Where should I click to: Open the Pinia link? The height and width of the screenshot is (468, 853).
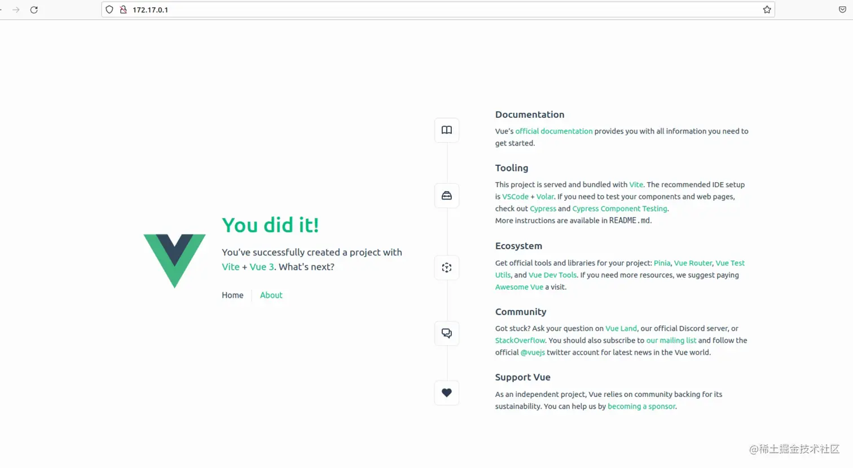tap(662, 263)
